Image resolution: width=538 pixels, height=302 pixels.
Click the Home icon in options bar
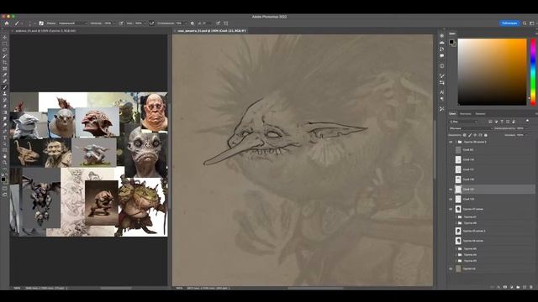(x=7, y=23)
